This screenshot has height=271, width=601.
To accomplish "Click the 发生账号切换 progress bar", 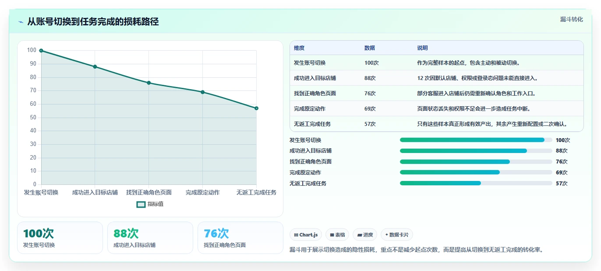I will pos(476,140).
